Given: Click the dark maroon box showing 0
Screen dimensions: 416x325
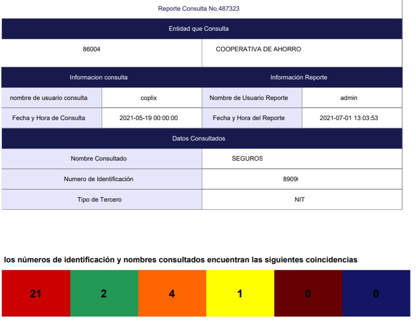Looking at the screenshot, I should (308, 293).
